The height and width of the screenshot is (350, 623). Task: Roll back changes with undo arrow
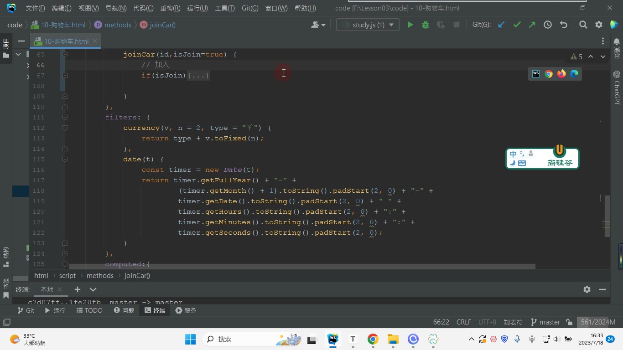(x=564, y=25)
